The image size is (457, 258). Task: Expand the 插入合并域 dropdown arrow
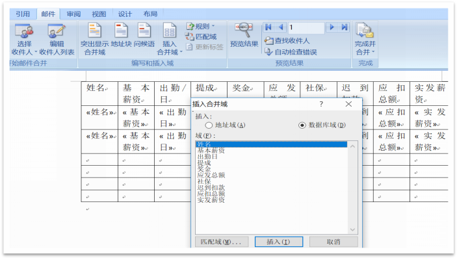point(181,52)
